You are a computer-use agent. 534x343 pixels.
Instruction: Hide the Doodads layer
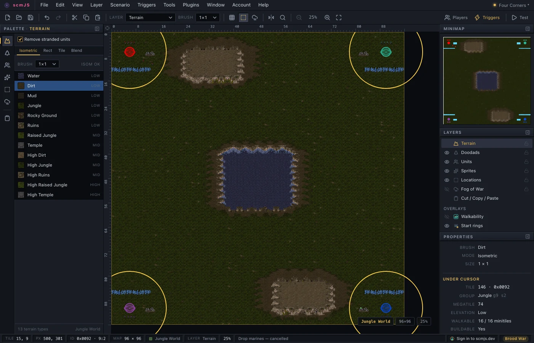tap(447, 152)
